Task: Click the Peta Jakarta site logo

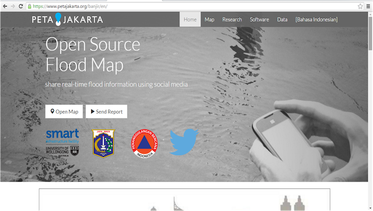Action: click(x=67, y=19)
